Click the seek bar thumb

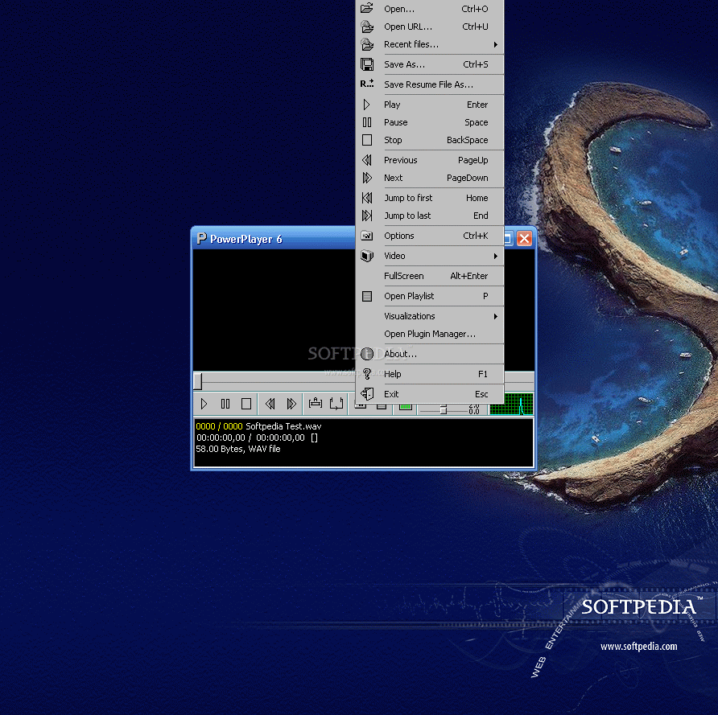198,381
